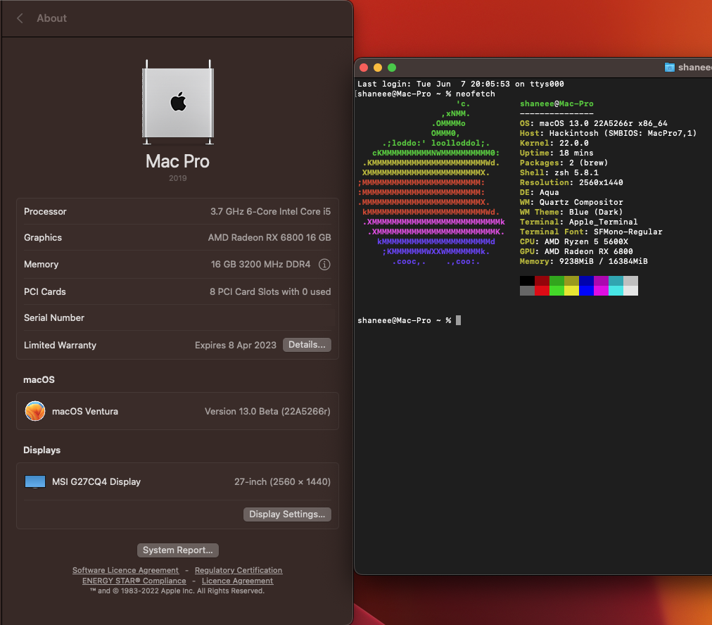This screenshot has width=712, height=625.
Task: Click the Mac Pro tower image
Action: (177, 101)
